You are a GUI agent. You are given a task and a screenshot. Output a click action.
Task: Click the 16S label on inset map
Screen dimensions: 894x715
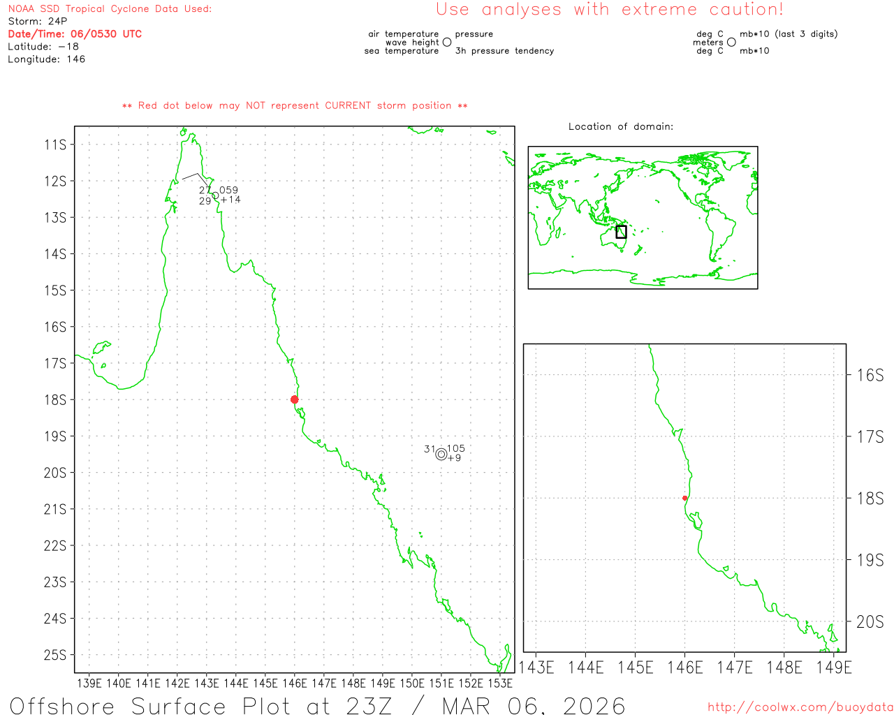870,376
